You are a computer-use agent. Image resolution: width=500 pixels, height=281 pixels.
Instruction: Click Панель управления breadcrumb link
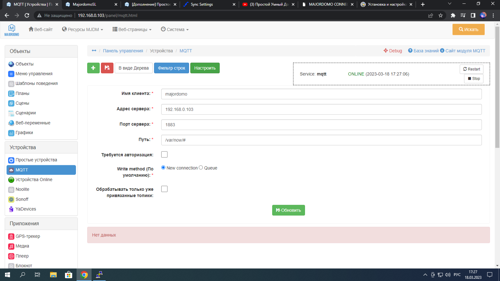pyautogui.click(x=123, y=51)
